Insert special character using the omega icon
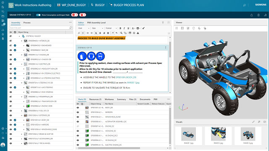 click(x=134, y=33)
